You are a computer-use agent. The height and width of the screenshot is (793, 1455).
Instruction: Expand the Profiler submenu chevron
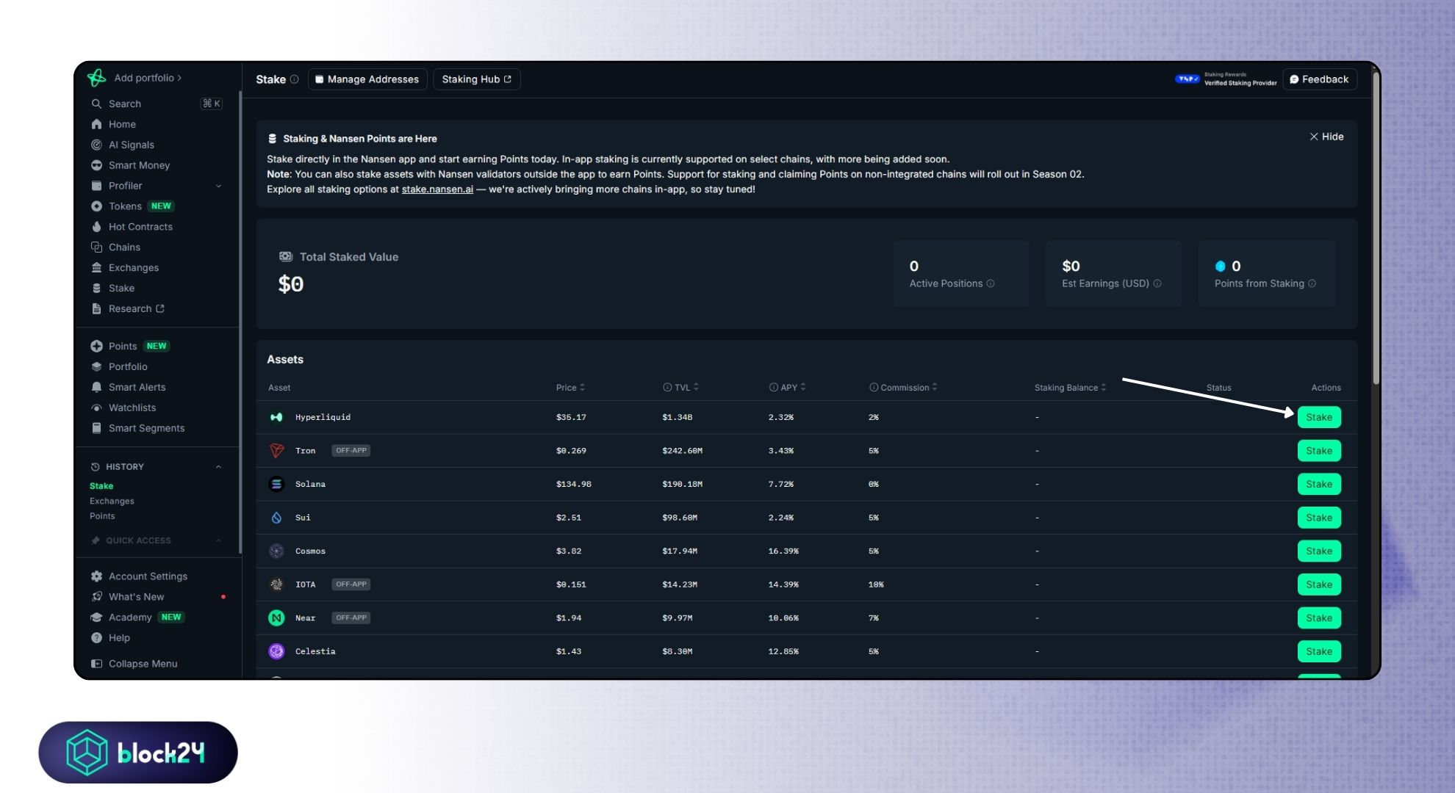click(x=218, y=186)
